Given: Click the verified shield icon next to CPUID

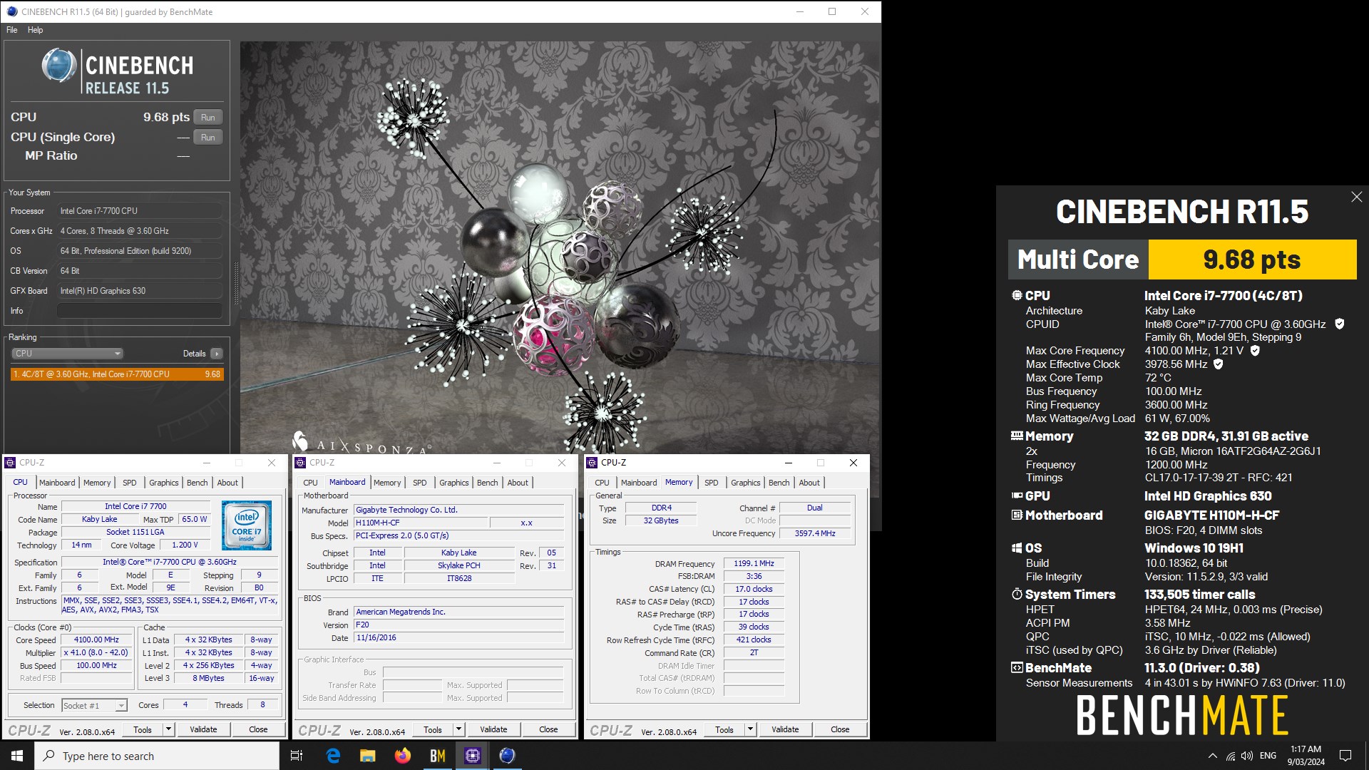Looking at the screenshot, I should click(1339, 324).
